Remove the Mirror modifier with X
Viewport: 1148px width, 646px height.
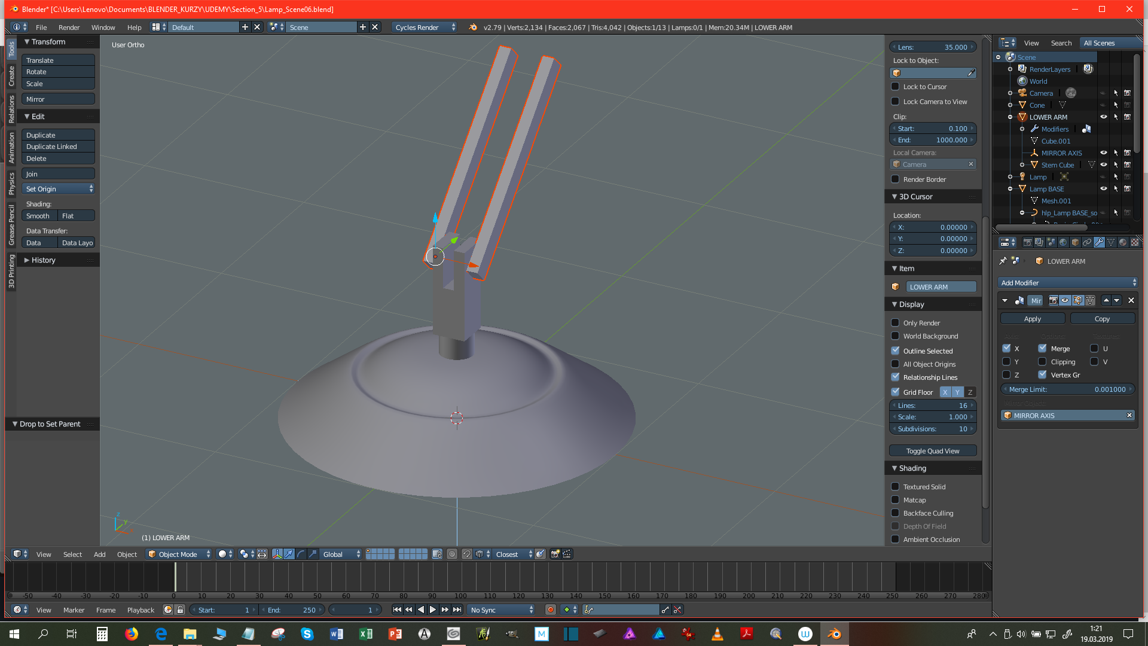point(1131,300)
